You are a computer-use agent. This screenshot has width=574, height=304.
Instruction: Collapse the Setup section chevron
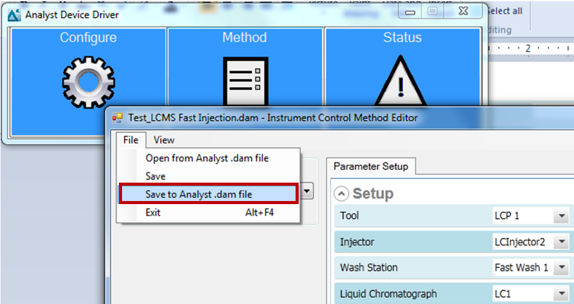point(342,194)
